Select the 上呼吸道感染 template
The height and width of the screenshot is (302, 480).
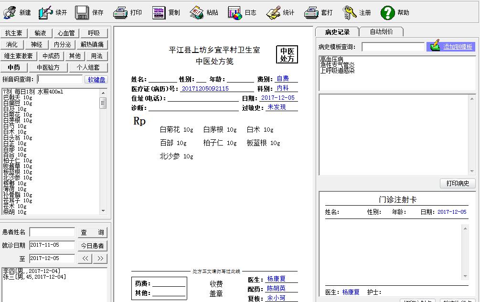337,71
